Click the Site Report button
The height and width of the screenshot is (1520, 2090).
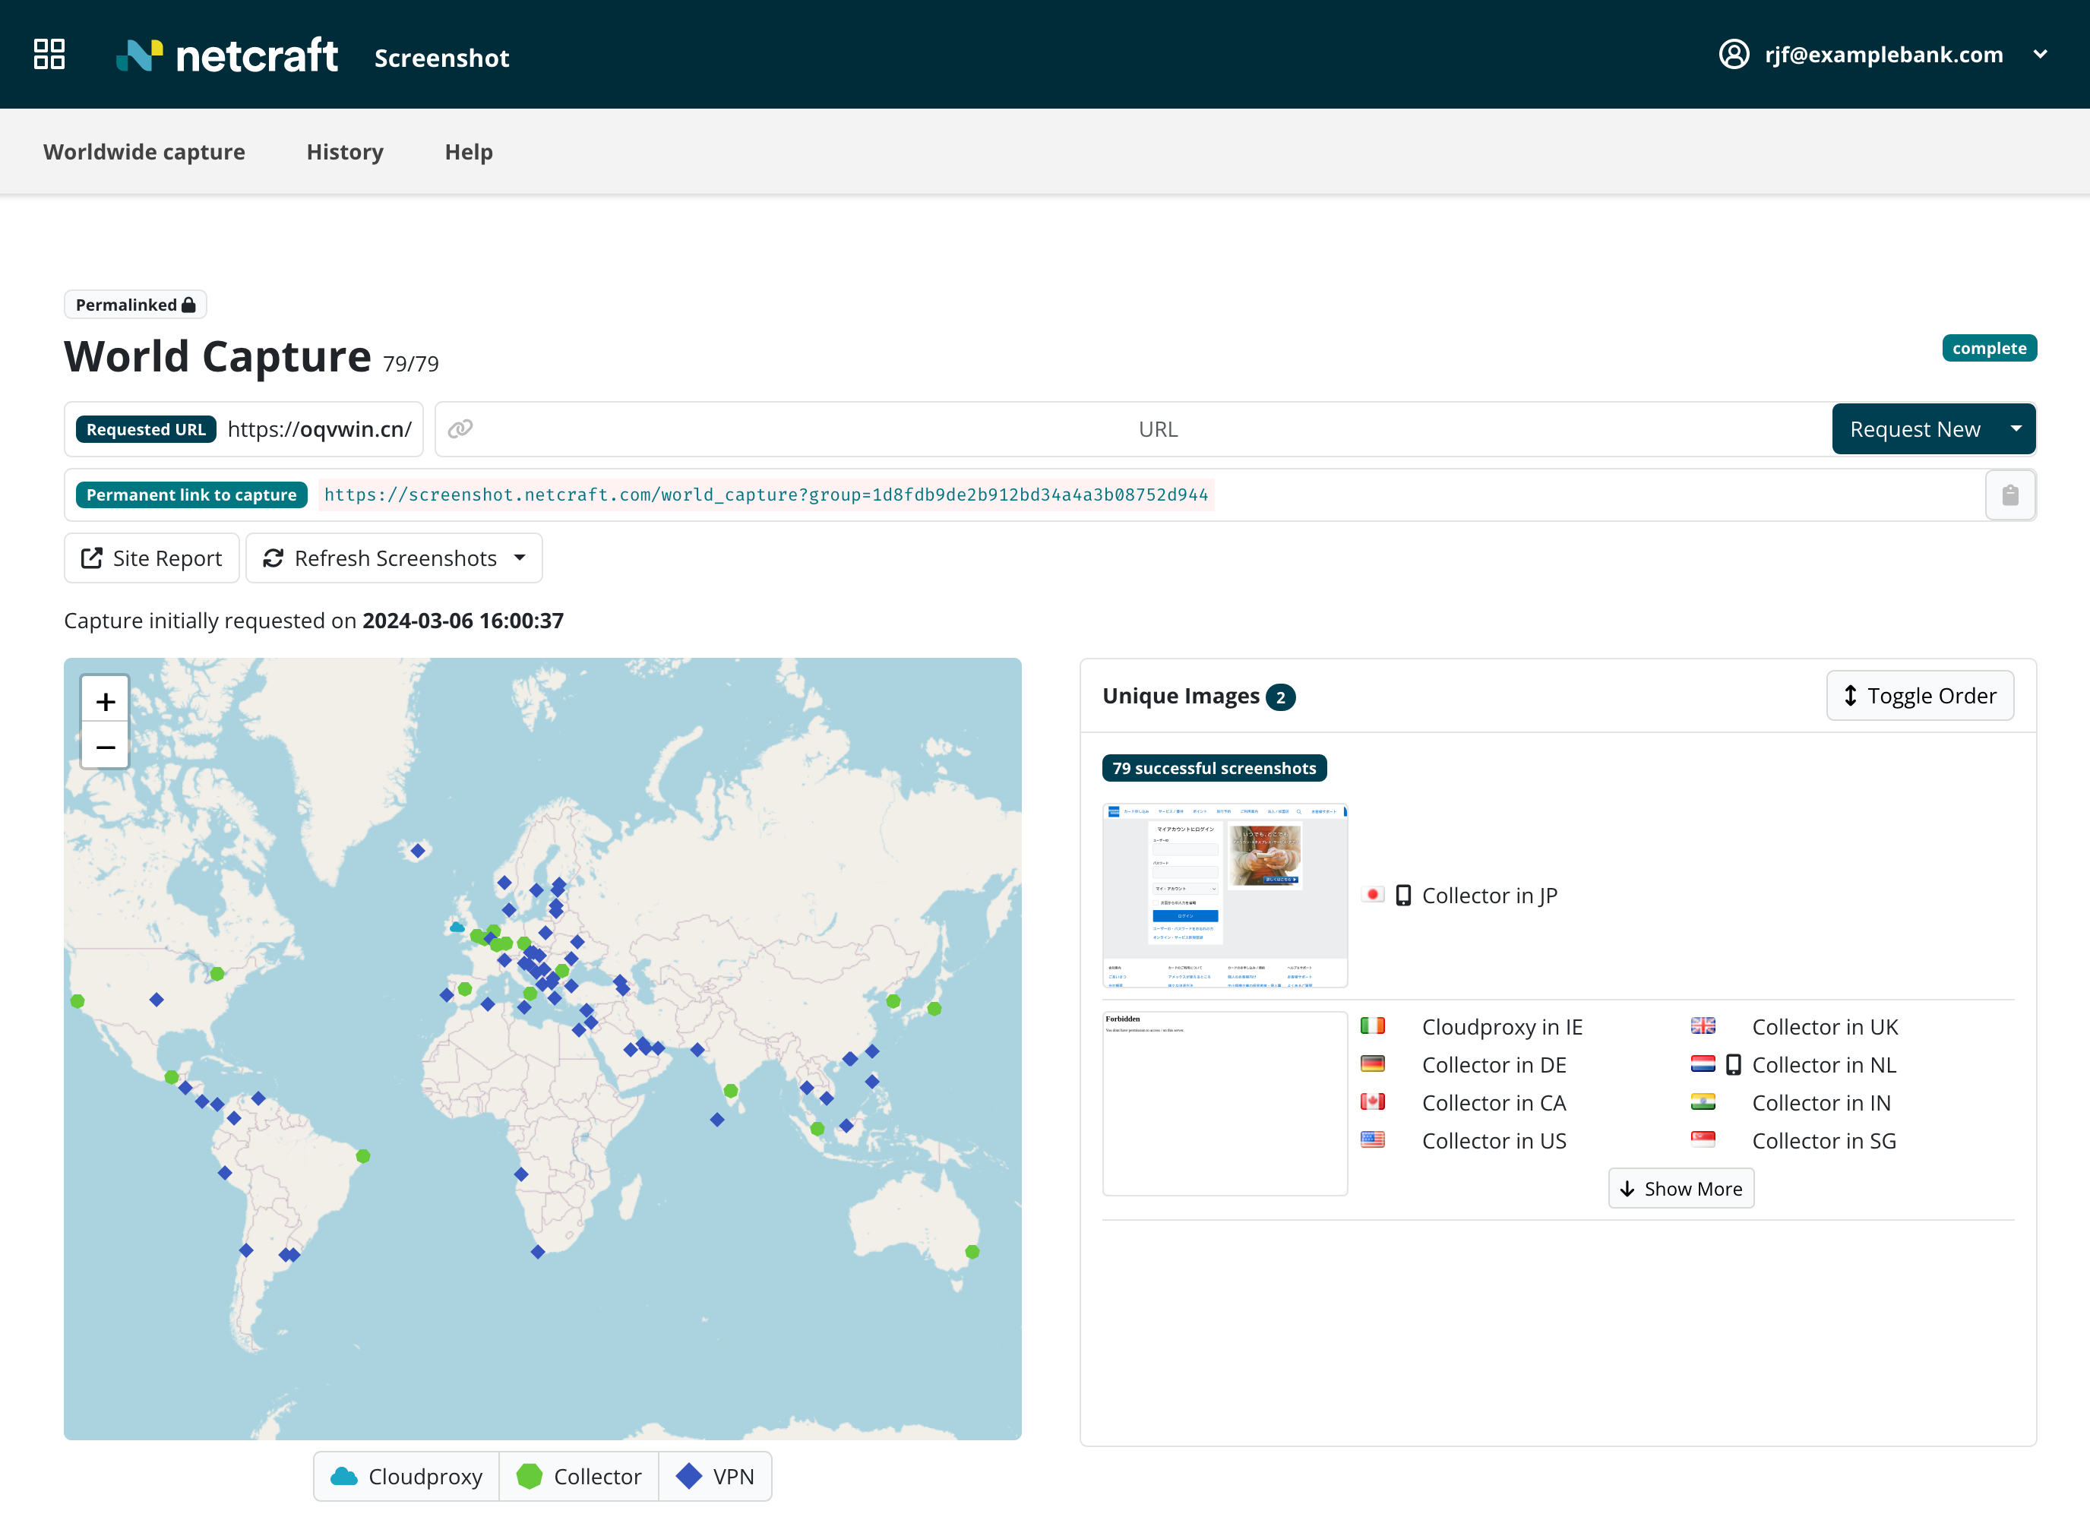pos(151,558)
